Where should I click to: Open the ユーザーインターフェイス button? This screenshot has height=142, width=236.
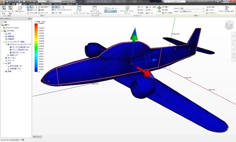point(79,10)
